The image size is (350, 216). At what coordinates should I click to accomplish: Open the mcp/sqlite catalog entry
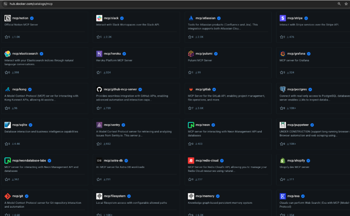coord(20,125)
